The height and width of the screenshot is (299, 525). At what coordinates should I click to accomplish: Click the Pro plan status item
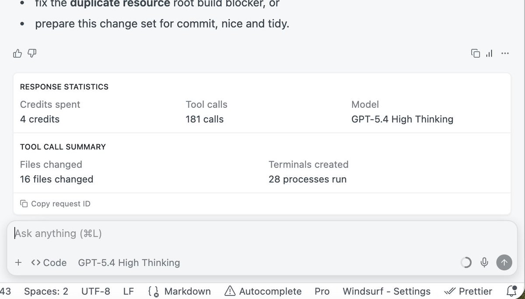pos(322,291)
